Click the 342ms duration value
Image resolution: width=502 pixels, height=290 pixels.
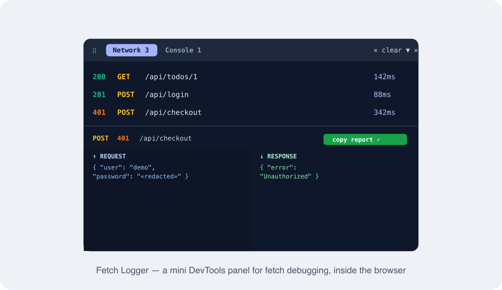384,113
